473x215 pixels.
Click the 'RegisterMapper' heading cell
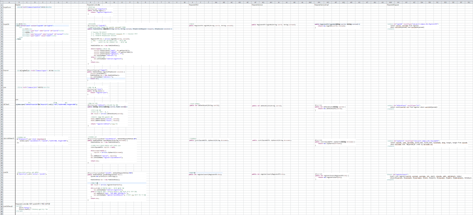[393, 5]
